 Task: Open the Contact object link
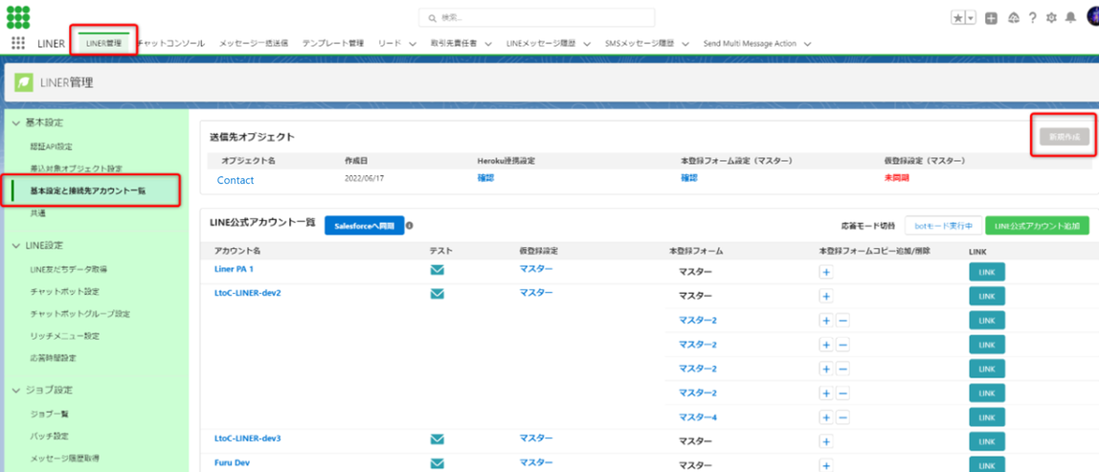click(235, 180)
